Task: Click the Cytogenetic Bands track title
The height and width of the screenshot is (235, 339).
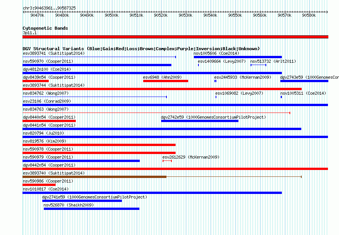Action: tap(45, 28)
